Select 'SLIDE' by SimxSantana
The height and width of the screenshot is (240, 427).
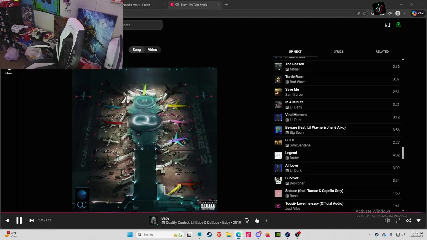pos(337,143)
